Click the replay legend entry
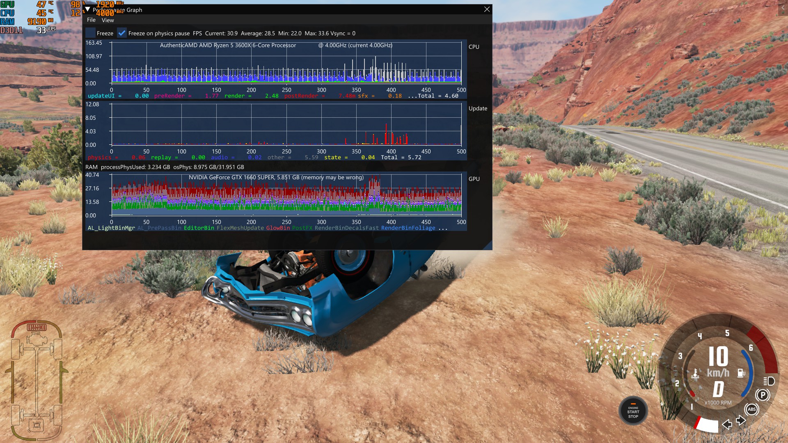This screenshot has width=788, height=443. [178, 158]
